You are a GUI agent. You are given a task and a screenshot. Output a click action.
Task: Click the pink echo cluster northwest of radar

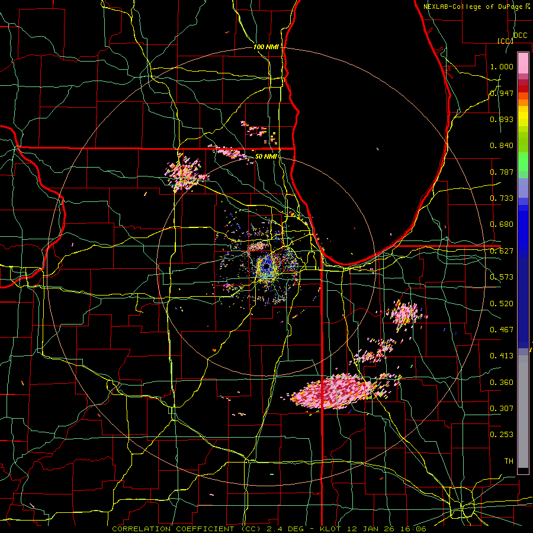click(185, 173)
